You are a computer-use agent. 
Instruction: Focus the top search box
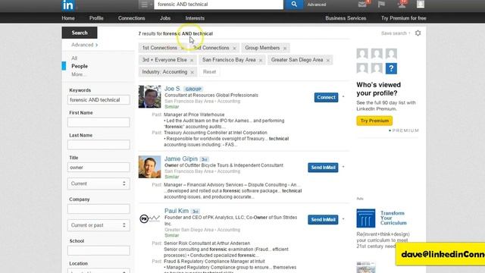pos(218,5)
